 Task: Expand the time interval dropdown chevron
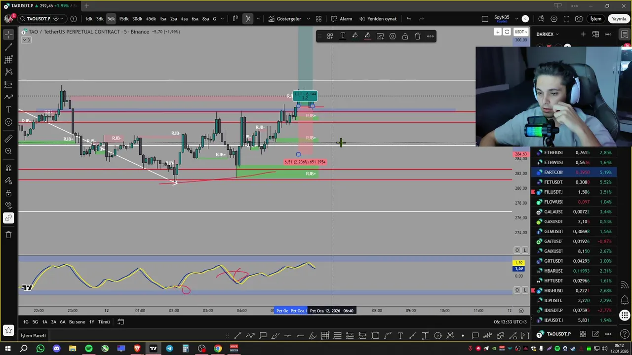pos(222,19)
